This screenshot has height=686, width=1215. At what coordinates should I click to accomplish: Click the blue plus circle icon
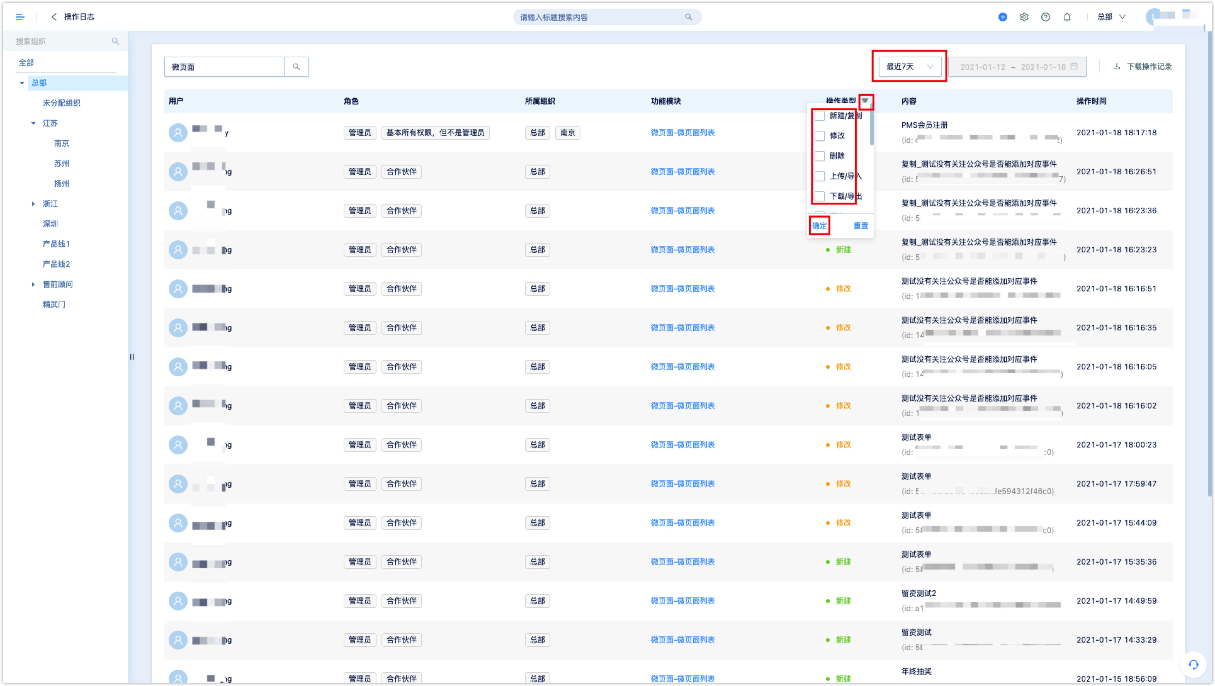1002,17
